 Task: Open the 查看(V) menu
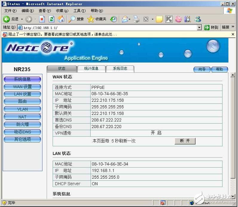click(45, 11)
